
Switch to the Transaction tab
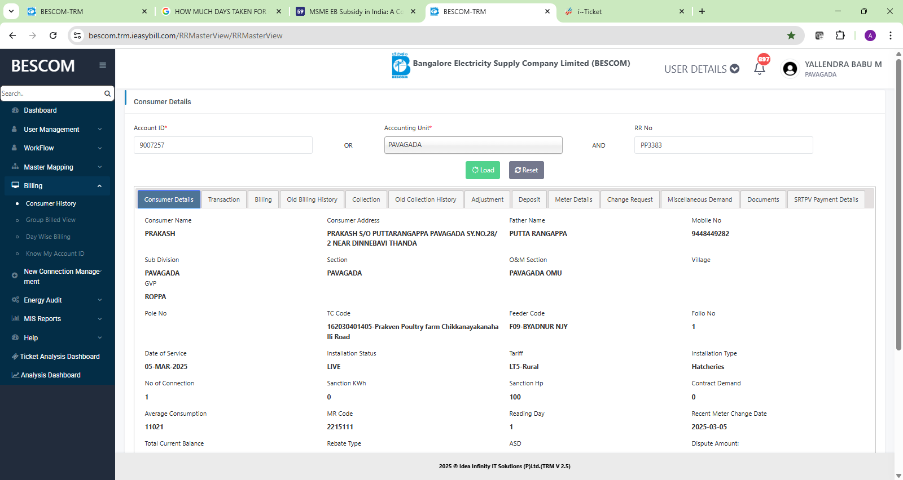pos(223,199)
